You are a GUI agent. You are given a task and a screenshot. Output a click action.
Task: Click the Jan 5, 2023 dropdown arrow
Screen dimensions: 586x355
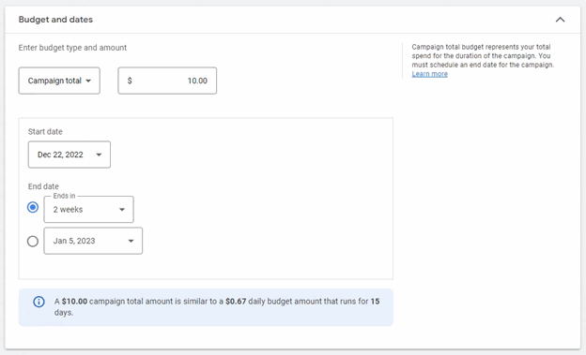(x=131, y=241)
